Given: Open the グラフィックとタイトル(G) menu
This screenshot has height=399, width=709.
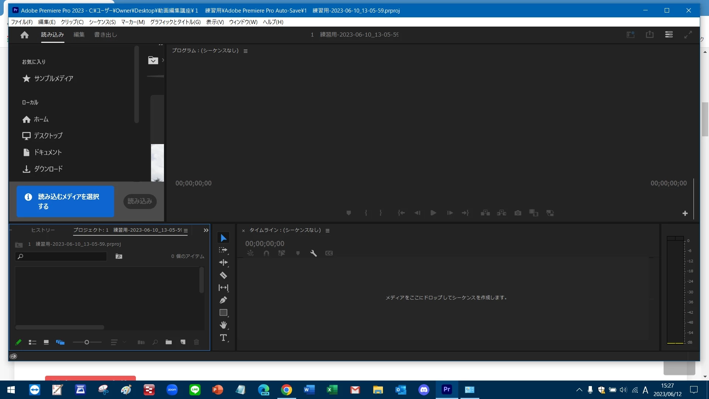Looking at the screenshot, I should [x=175, y=22].
